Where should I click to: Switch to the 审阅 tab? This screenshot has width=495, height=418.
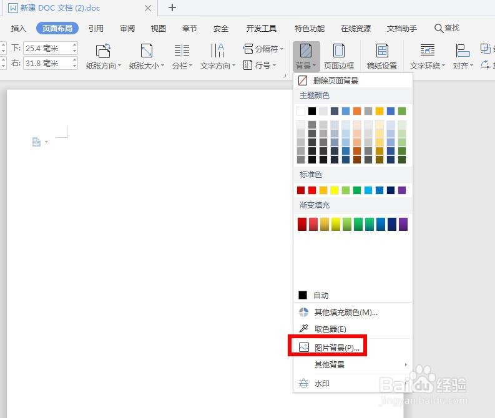pyautogui.click(x=127, y=29)
